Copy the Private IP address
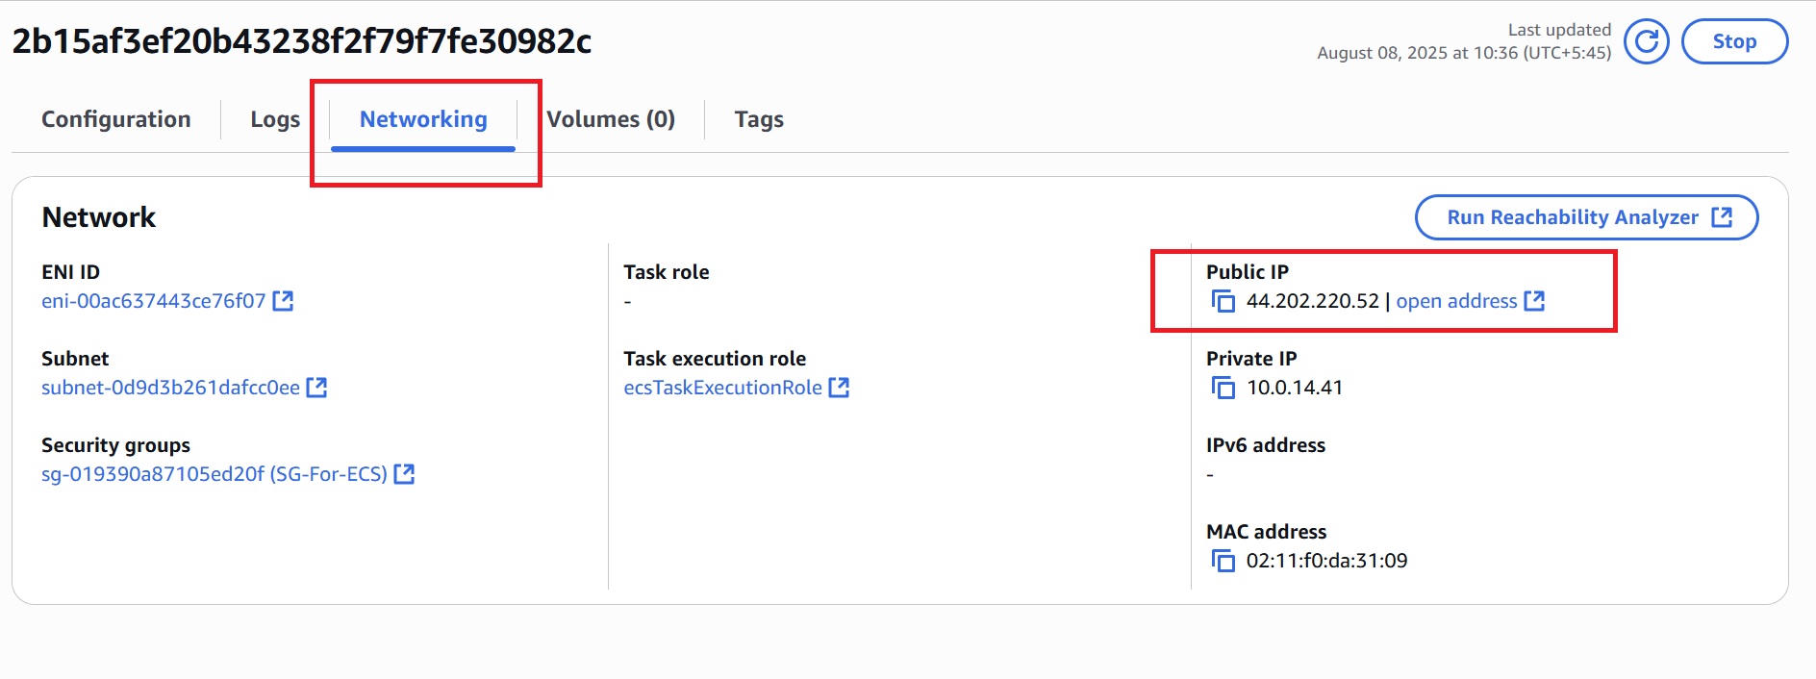Screen dimensions: 1816x679 pyautogui.click(x=1223, y=389)
